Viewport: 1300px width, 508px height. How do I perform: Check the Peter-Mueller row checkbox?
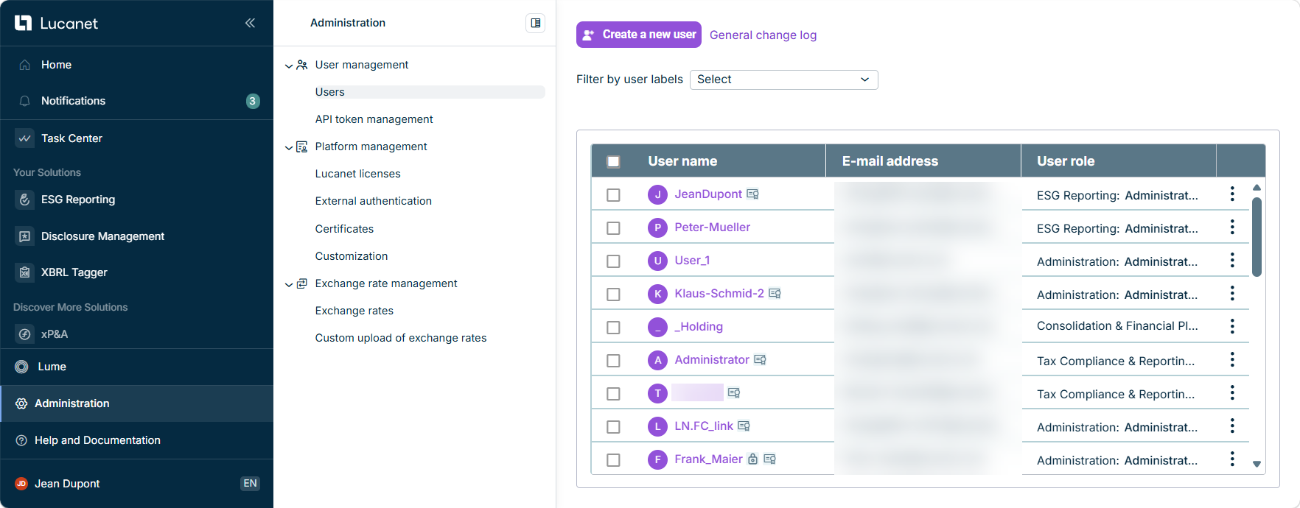click(613, 228)
